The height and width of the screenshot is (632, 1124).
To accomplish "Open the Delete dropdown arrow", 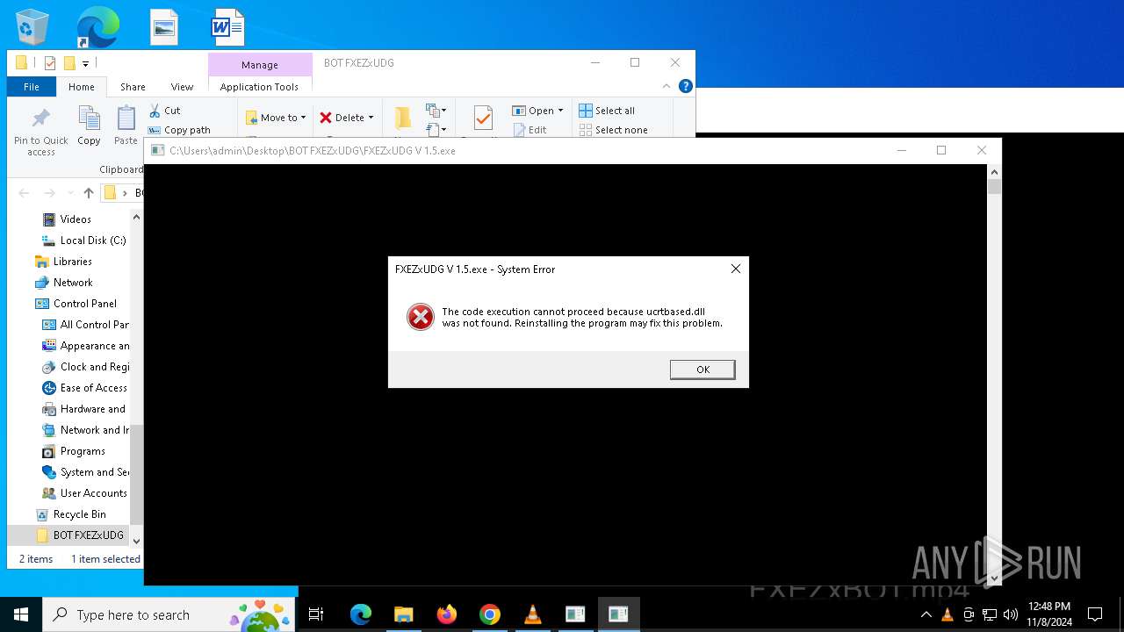I will coord(371,118).
